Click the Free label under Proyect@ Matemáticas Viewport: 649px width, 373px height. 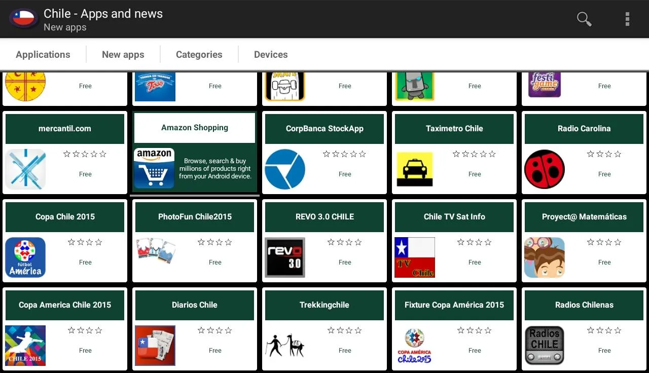604,263
